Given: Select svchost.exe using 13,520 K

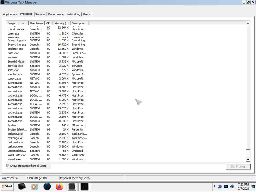Looking at the screenshot, I should 47,108.
